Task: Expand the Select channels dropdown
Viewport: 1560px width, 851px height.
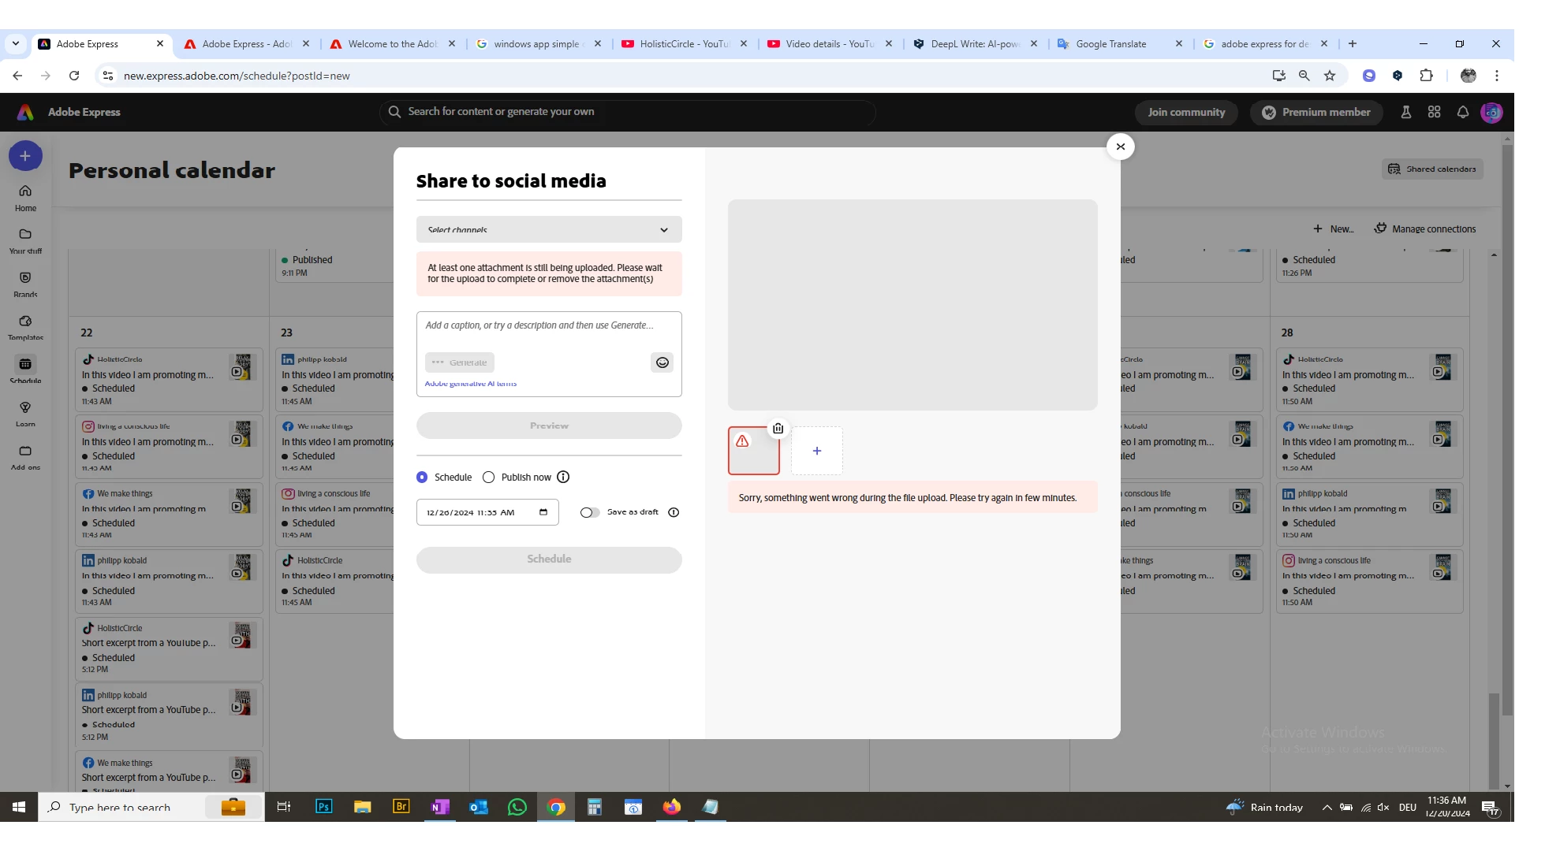Action: (x=549, y=230)
